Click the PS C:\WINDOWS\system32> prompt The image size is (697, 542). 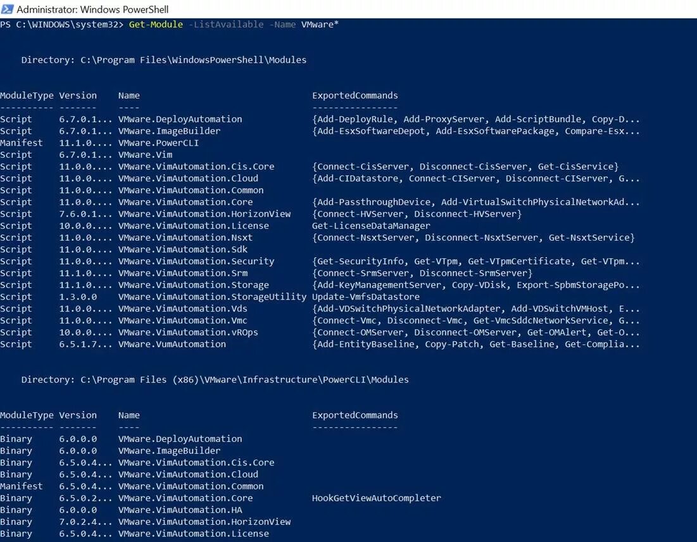[x=61, y=25]
